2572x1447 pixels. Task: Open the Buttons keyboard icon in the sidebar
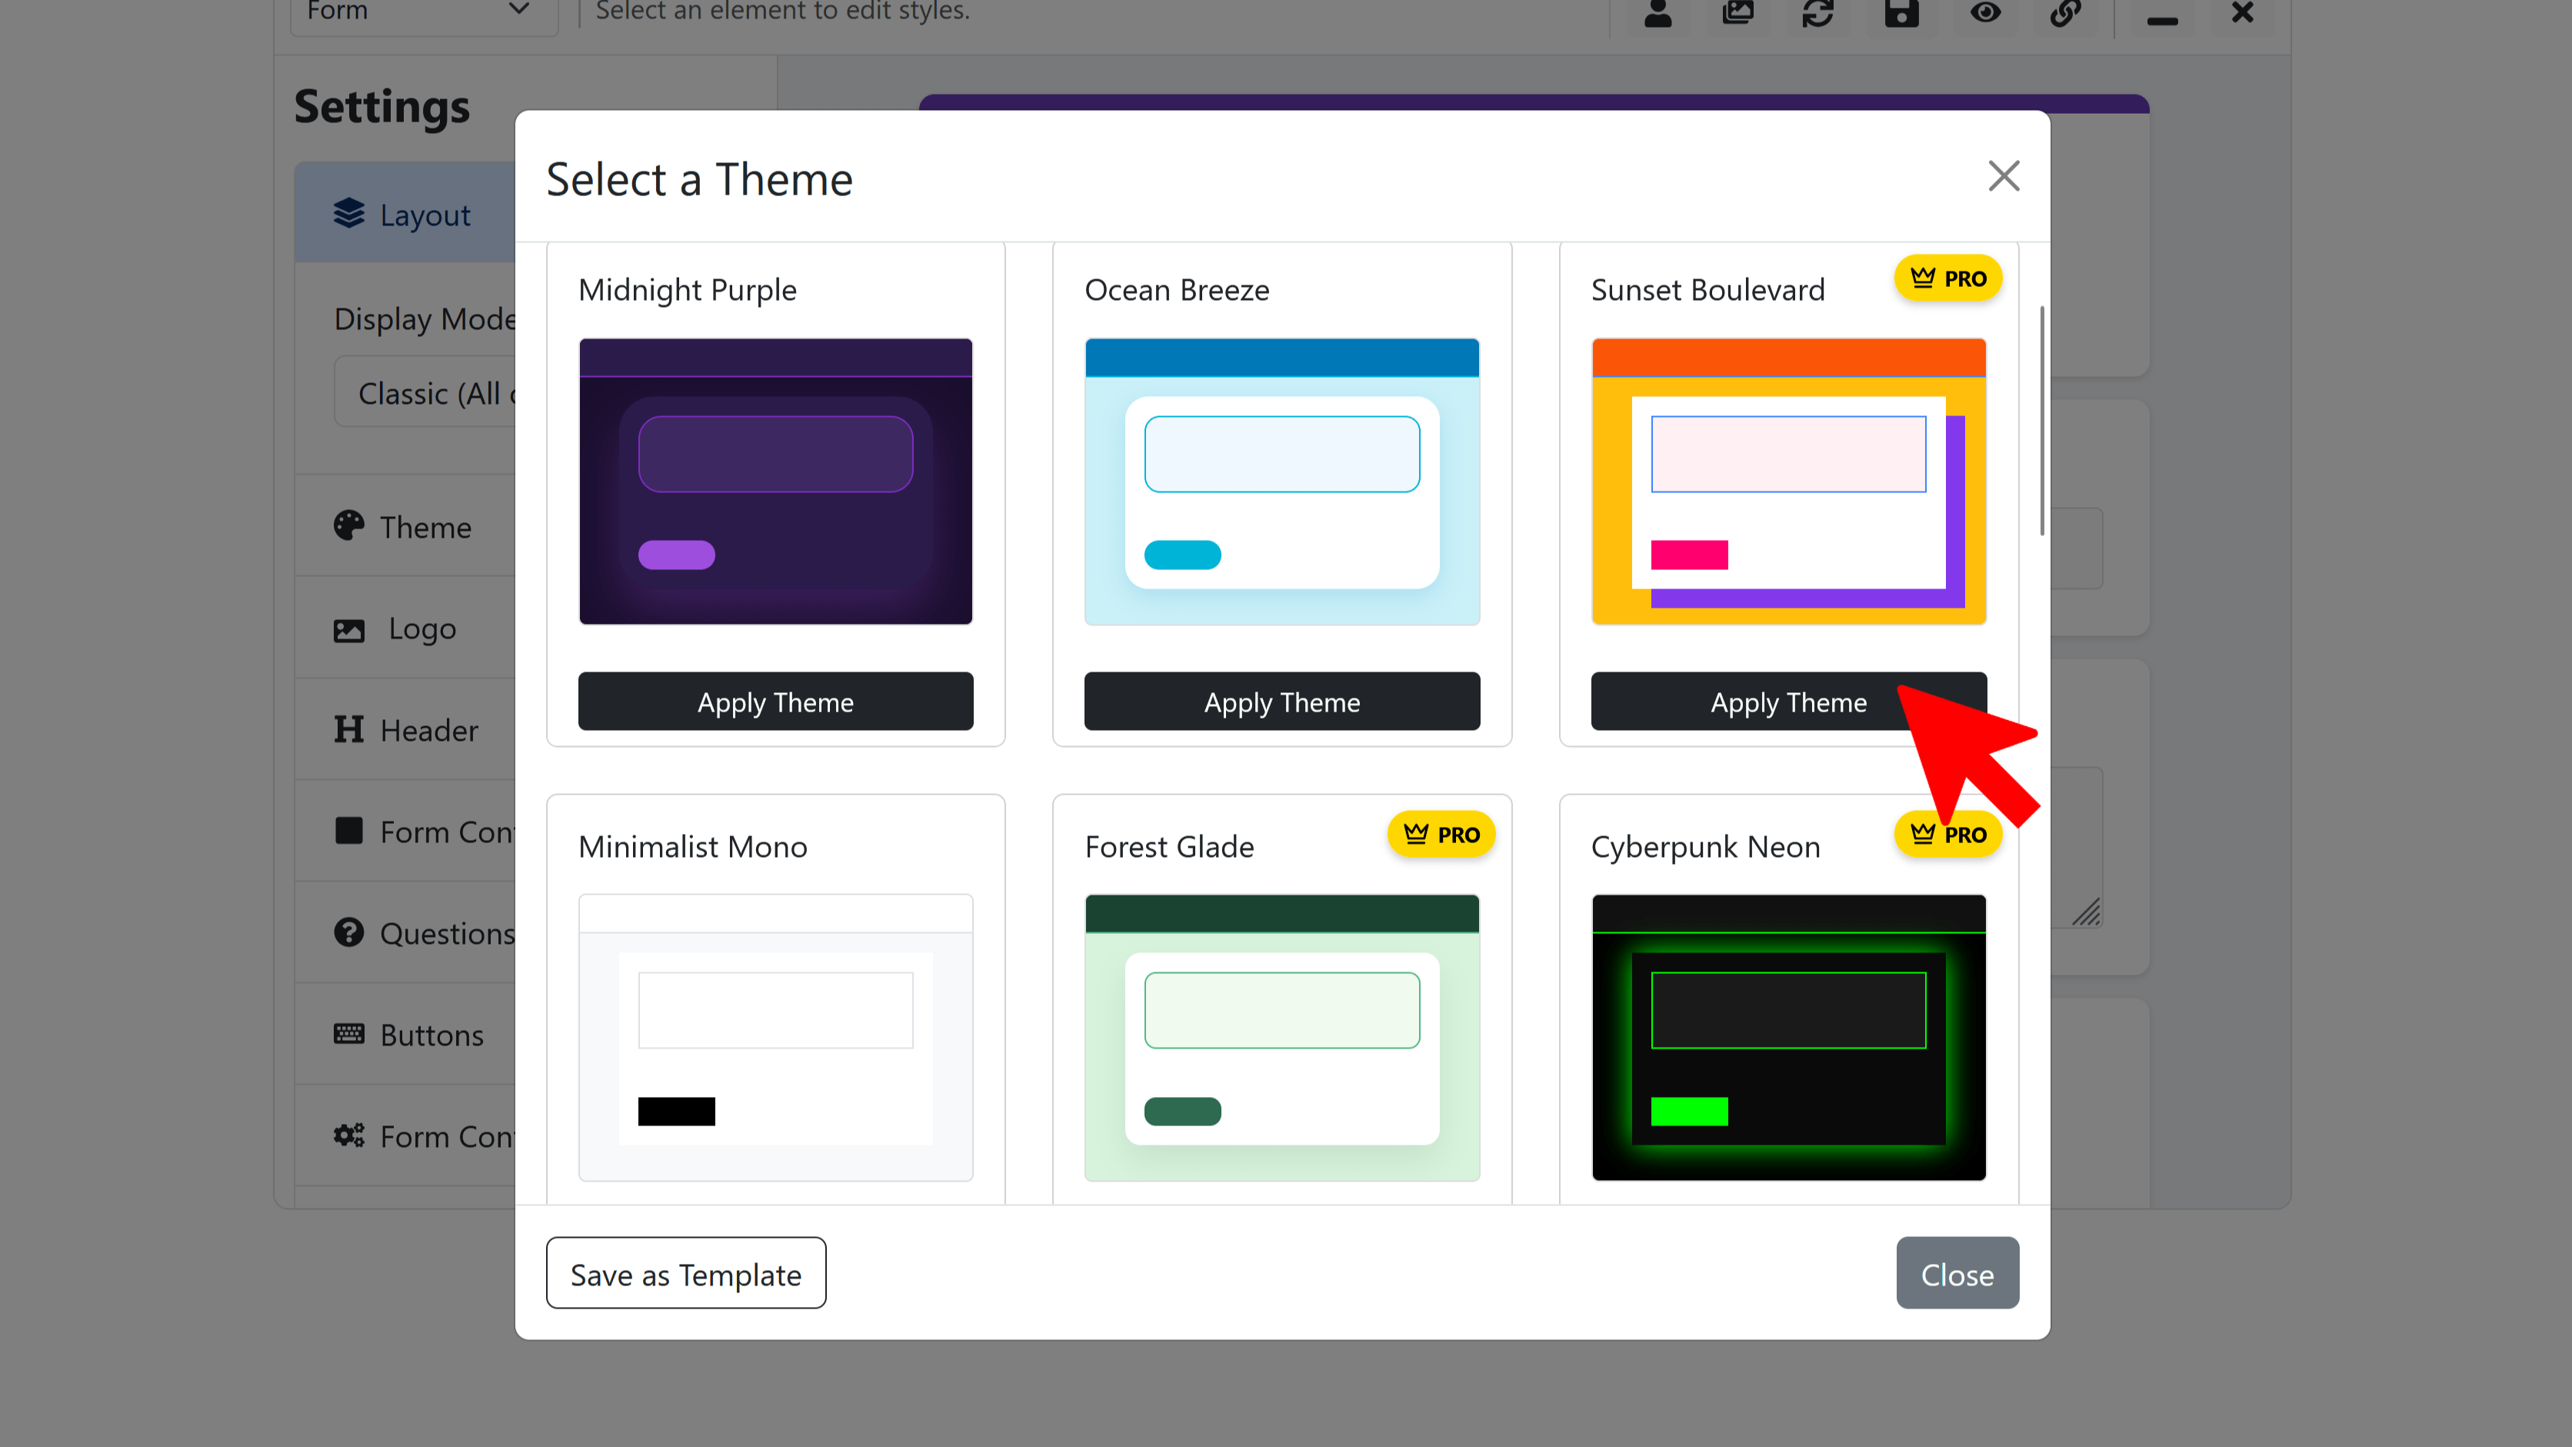(348, 1035)
